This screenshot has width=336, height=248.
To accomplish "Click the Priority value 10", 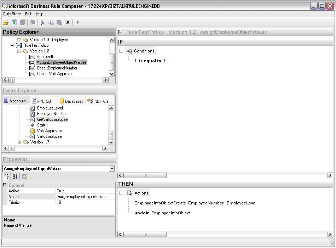I will click(x=85, y=202).
